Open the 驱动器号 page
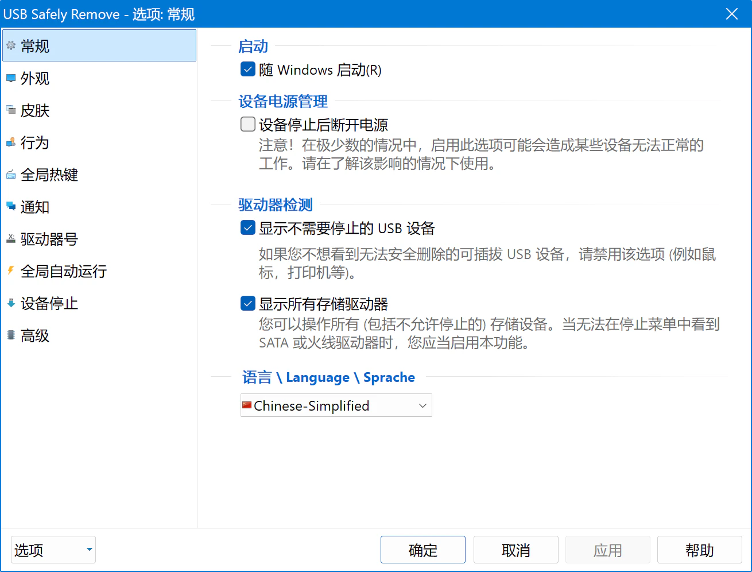 click(x=99, y=239)
